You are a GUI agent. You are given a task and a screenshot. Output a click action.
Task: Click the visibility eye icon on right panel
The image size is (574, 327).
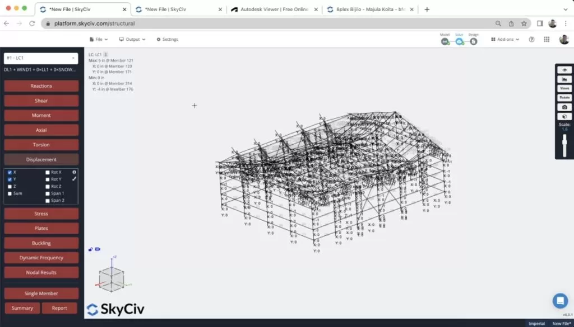point(564,69)
